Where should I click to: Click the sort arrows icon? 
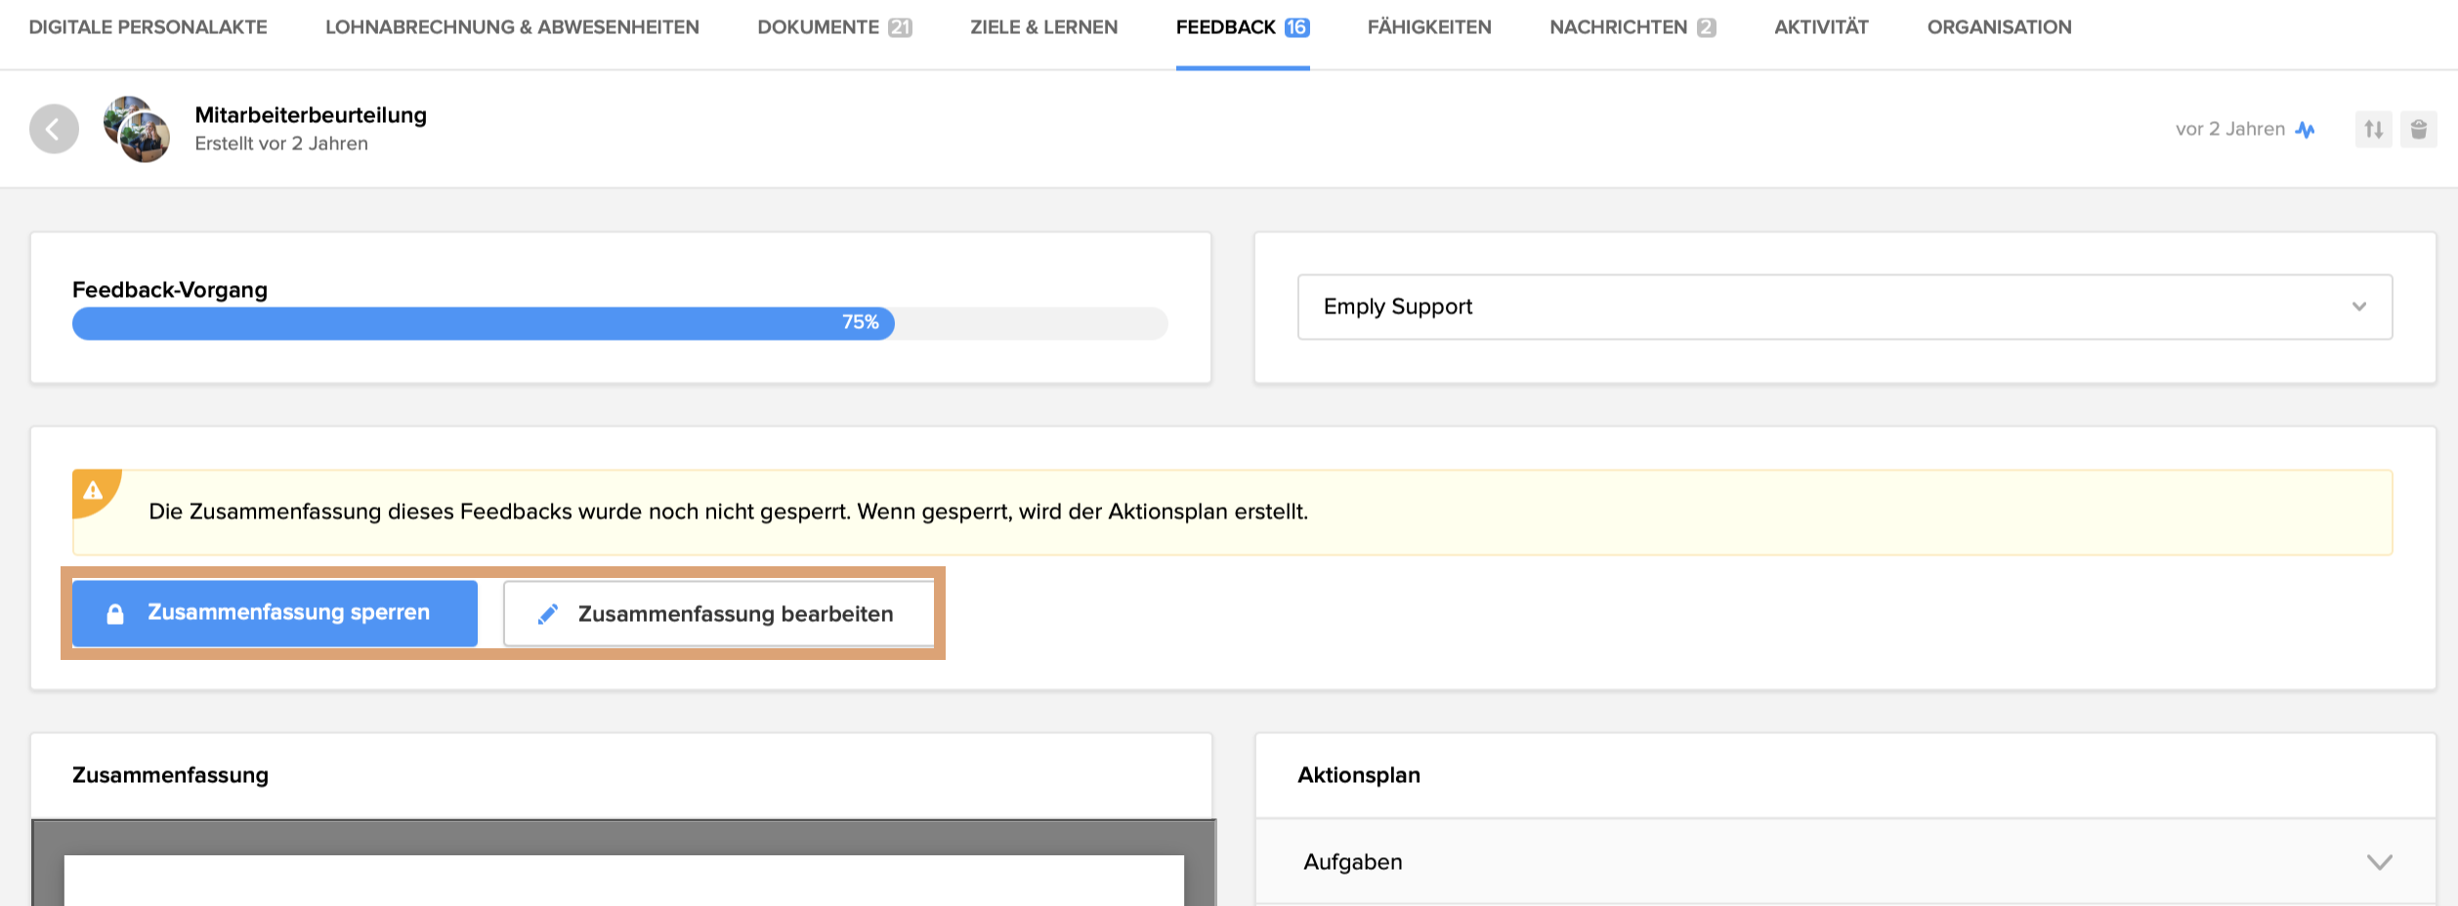(x=2373, y=129)
